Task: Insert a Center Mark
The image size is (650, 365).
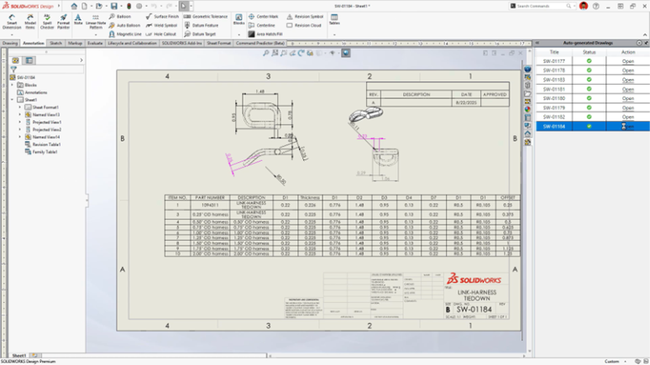Action: click(x=264, y=16)
